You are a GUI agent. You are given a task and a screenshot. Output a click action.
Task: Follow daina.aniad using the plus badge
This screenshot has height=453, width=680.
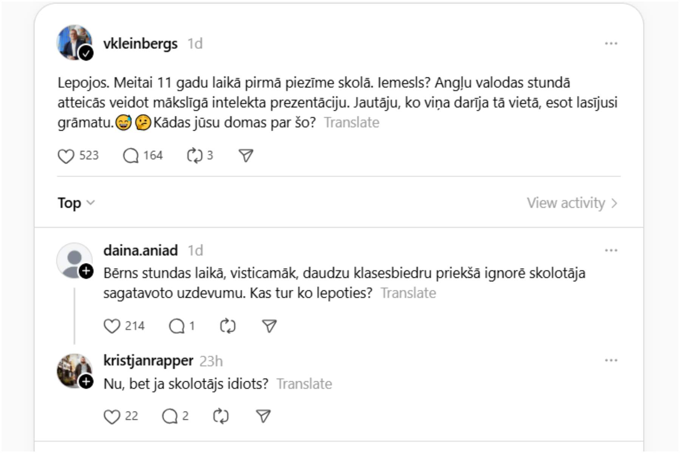pos(86,271)
